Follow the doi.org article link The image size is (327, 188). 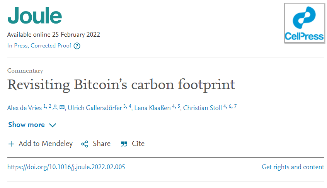tap(66, 167)
